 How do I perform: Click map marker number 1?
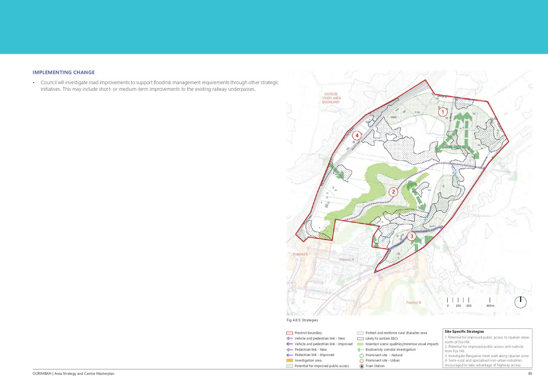442,112
